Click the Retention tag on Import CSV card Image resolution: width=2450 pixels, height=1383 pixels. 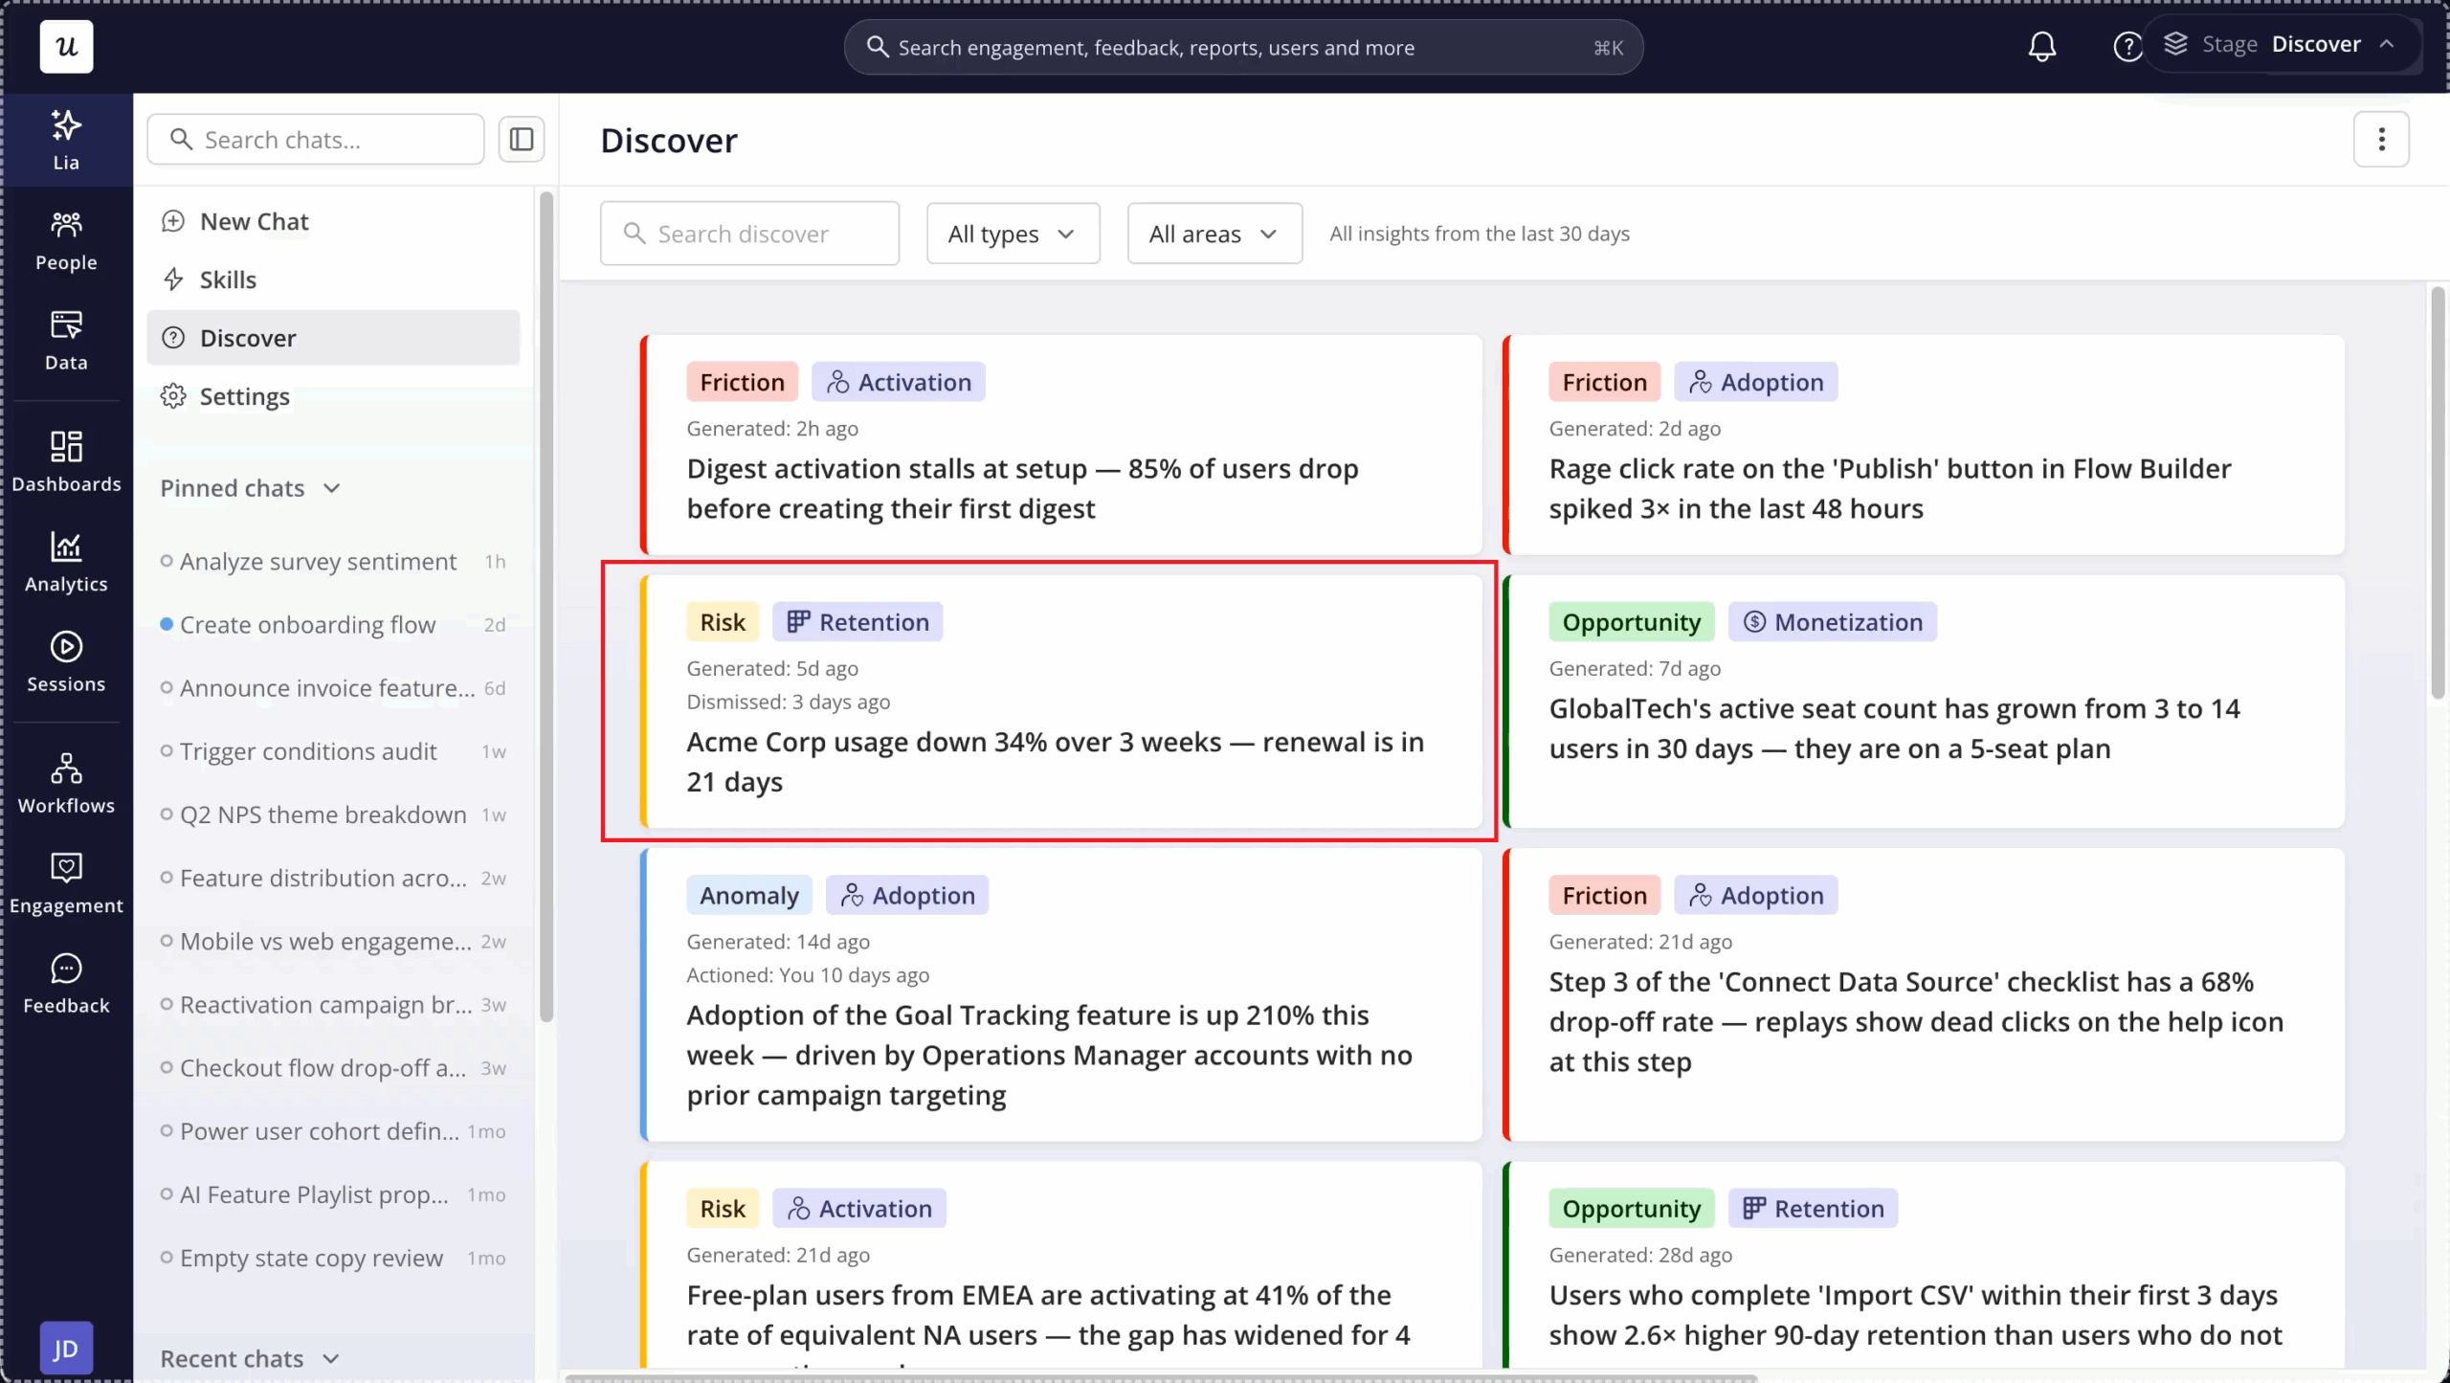coord(1813,1208)
